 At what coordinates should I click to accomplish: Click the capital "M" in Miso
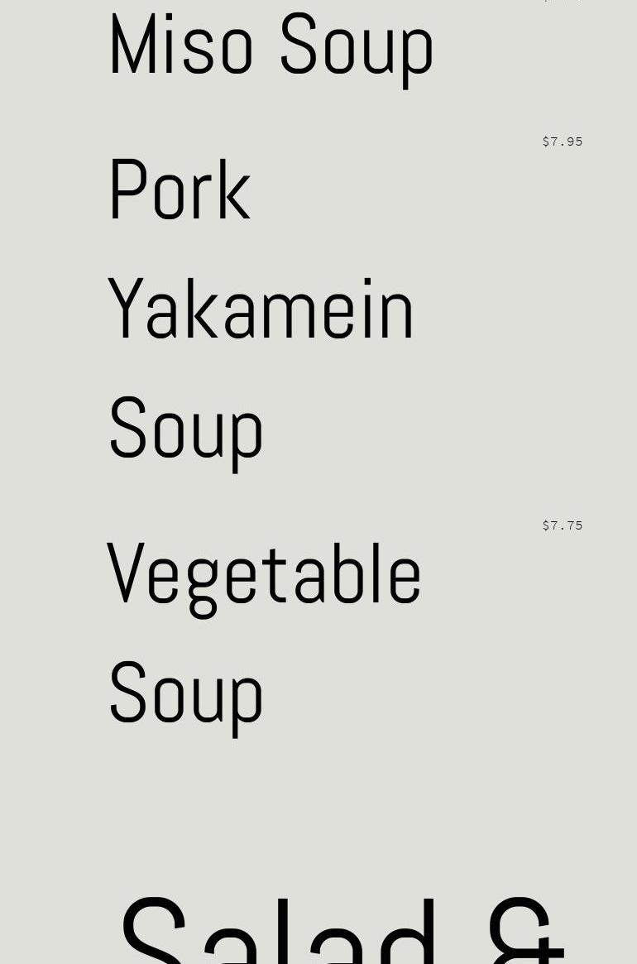[x=131, y=46]
